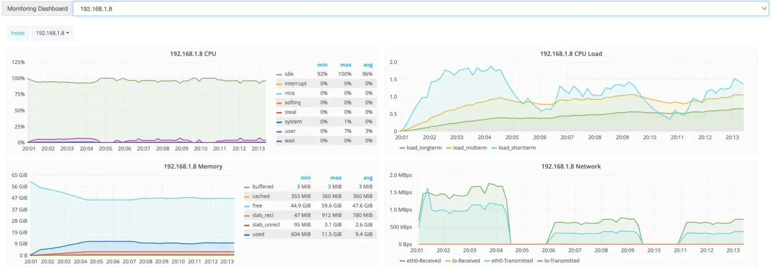The image size is (771, 268).
Task: Click the eth0-Transmitted legend color icon
Action: (x=487, y=261)
